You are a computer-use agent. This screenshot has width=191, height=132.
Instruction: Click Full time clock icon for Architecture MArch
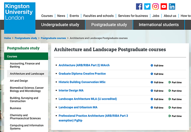[x=152, y=65]
